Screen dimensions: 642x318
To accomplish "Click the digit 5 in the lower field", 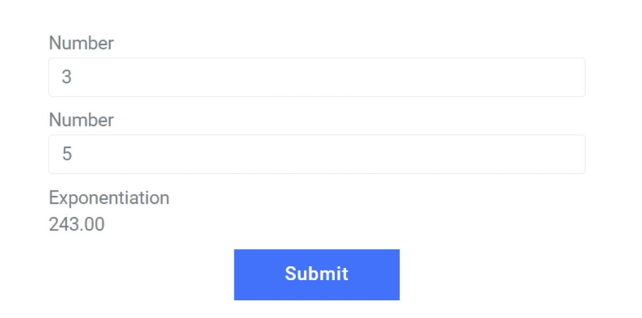I will click(67, 154).
